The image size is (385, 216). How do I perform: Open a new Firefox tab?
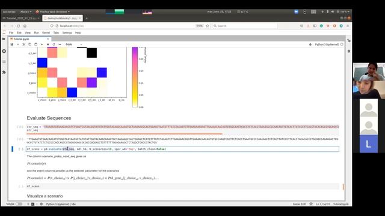tap(87, 18)
